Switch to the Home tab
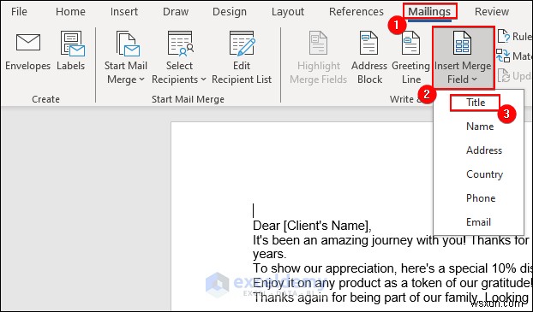Image resolution: width=533 pixels, height=312 pixels. [x=71, y=11]
